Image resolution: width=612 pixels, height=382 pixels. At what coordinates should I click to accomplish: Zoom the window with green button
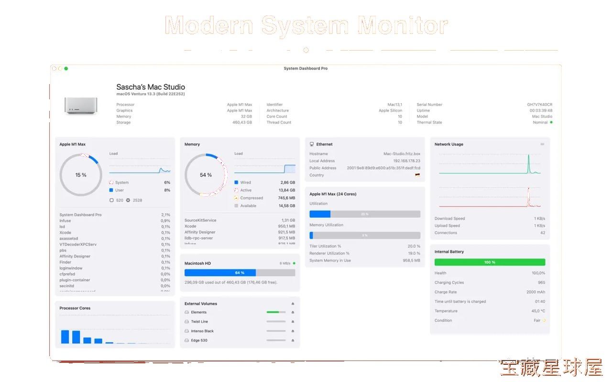(66, 68)
